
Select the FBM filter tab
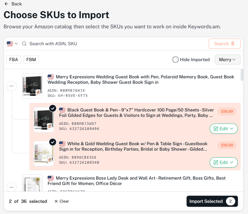click(x=31, y=60)
